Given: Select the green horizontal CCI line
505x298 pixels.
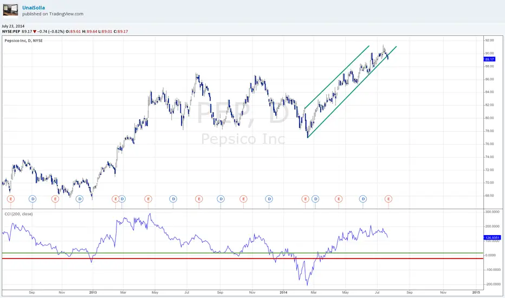Looking at the screenshot, I should click(x=243, y=253).
